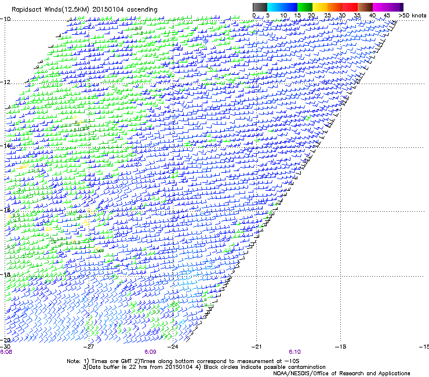Image resolution: width=429 pixels, height=377 pixels.
Task: Click the gray 0-5 knots legend swatch
Action: tap(260, 7)
